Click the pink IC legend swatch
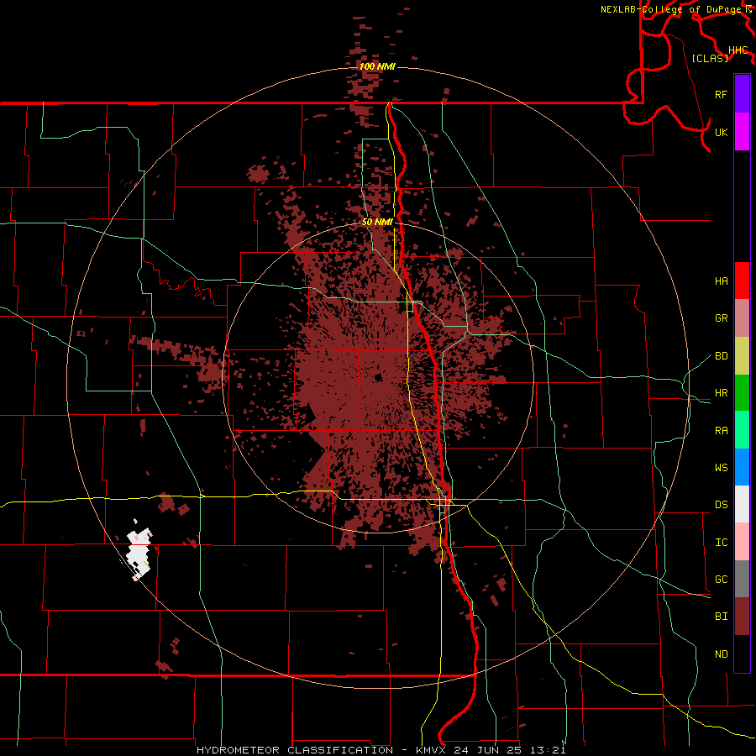 coord(742,542)
